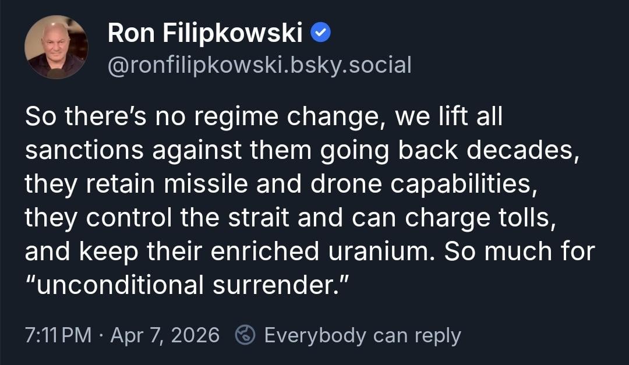Click the words "we lift all"
Viewport: 629px width, 365px height.
click(448, 117)
